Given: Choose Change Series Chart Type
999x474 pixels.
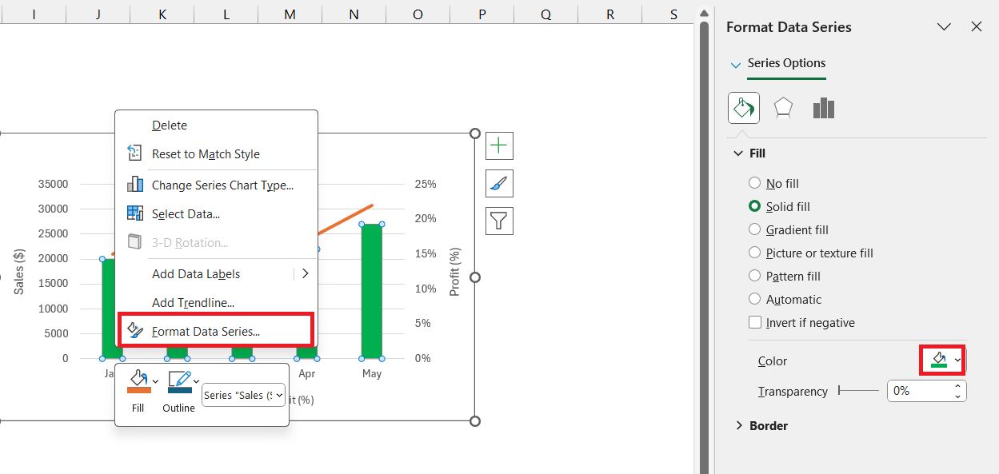Looking at the screenshot, I should pyautogui.click(x=216, y=185).
